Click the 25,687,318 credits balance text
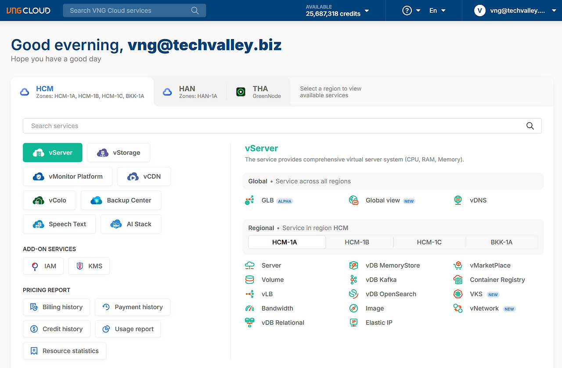The height and width of the screenshot is (368, 562). coord(333,14)
